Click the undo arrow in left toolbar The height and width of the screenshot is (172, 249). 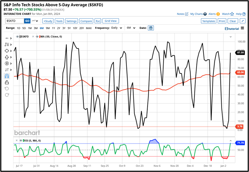coord(7,89)
